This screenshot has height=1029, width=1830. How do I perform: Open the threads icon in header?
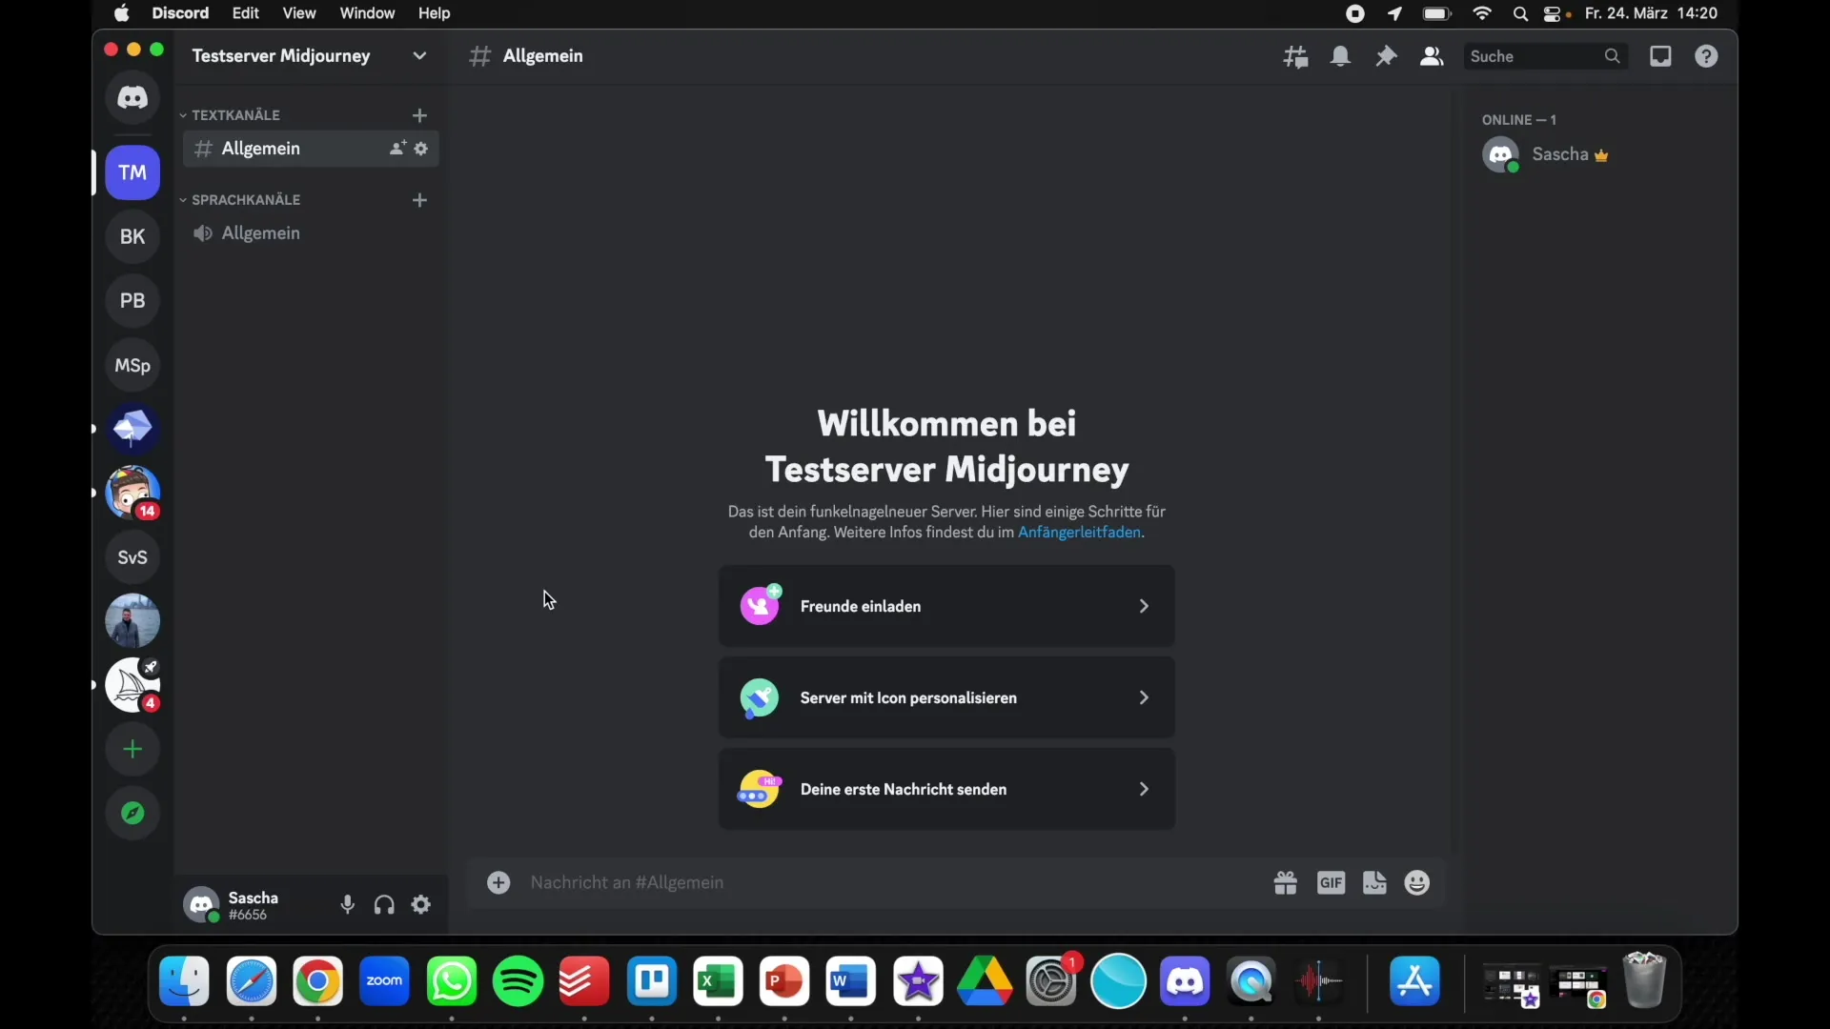coord(1295,56)
